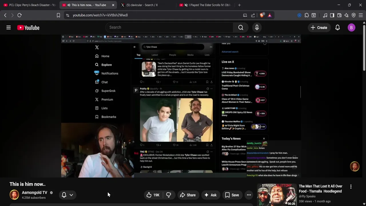This screenshot has width=366, height=206.
Task: Open site settings icon beside URL
Action: (x=67, y=15)
